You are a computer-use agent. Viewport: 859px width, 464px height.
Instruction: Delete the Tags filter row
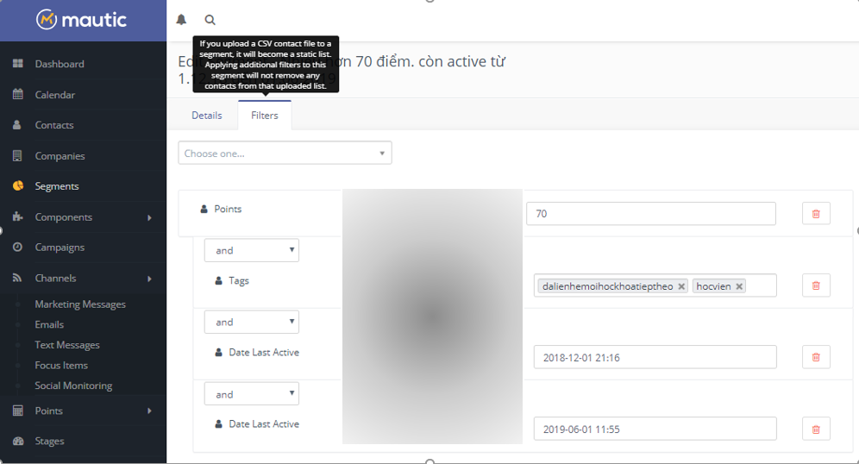[816, 285]
